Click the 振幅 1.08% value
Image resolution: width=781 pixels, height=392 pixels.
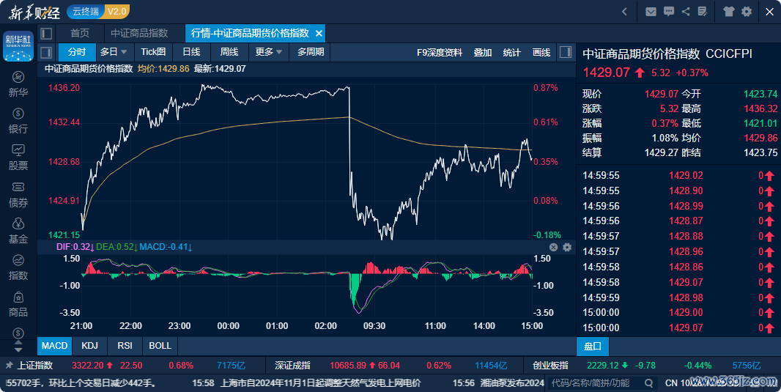pyautogui.click(x=665, y=138)
